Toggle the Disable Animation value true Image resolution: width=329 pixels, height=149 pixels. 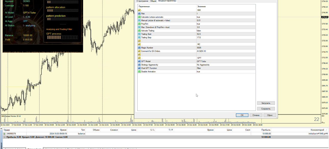tap(226, 72)
